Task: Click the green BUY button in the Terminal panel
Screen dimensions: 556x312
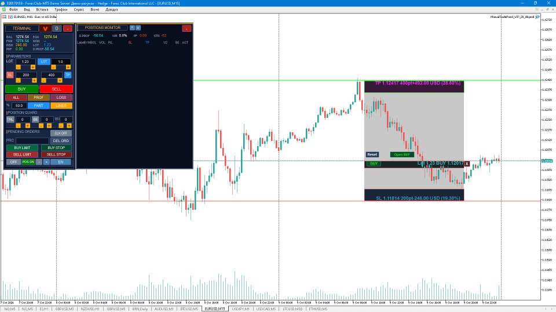Action: coord(21,89)
